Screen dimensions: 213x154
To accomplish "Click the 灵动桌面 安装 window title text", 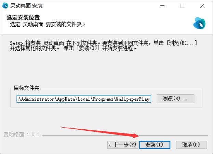I will pyautogui.click(x=26, y=6).
